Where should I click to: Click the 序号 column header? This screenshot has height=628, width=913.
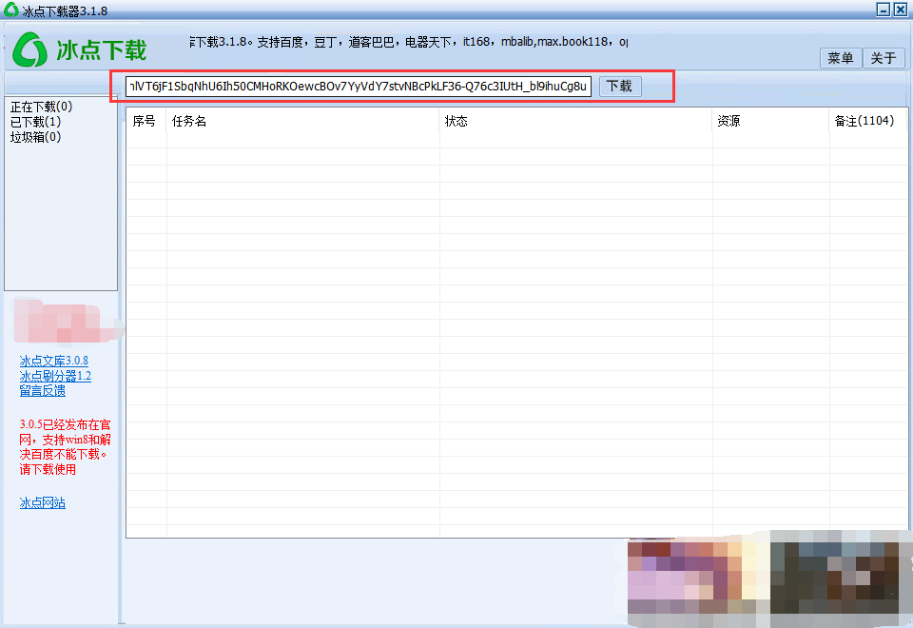pyautogui.click(x=145, y=122)
